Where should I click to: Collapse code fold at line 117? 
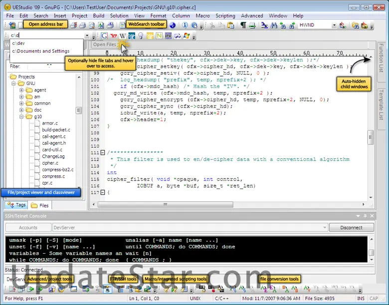tap(103, 193)
